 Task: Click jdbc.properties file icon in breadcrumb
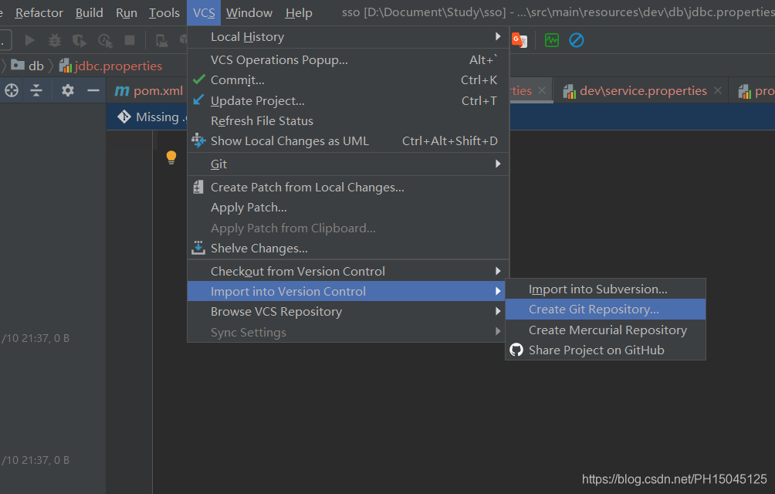tap(66, 65)
